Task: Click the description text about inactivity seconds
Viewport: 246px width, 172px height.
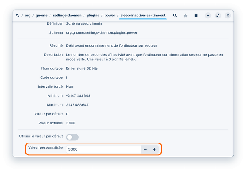Action: click(144, 57)
